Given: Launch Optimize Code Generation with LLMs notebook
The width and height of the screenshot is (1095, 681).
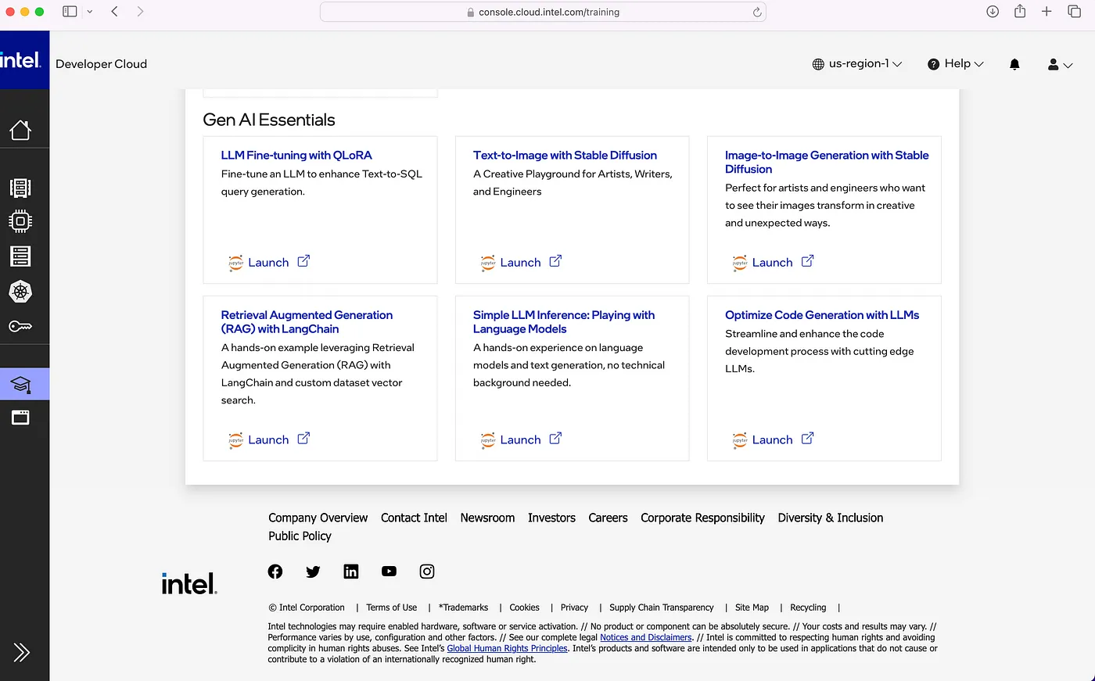Looking at the screenshot, I should [x=772, y=440].
